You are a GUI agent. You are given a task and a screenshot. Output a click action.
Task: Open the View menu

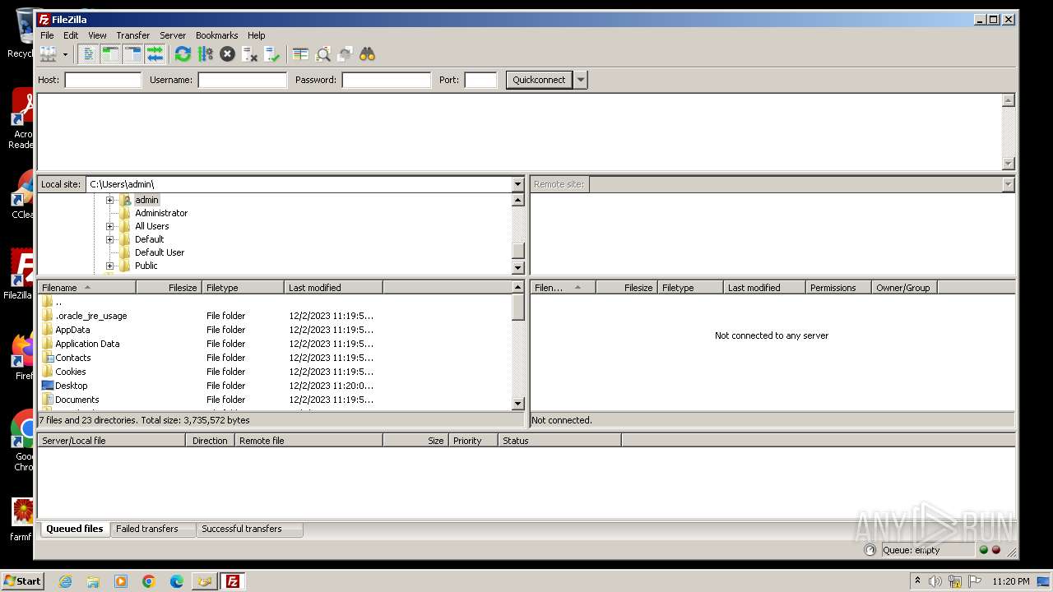point(97,35)
